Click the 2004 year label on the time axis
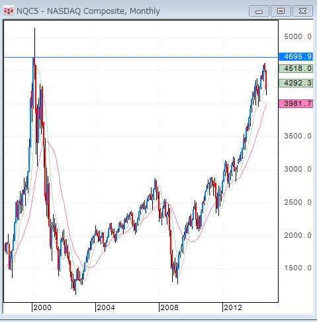This screenshot has height=322, width=317. click(106, 307)
